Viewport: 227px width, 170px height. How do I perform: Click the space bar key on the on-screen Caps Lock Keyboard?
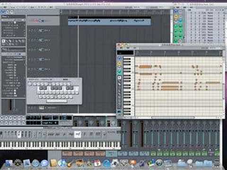(x=57, y=101)
